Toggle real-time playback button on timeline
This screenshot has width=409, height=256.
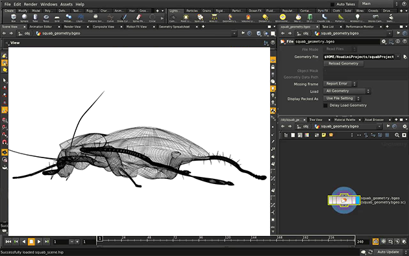point(375,241)
